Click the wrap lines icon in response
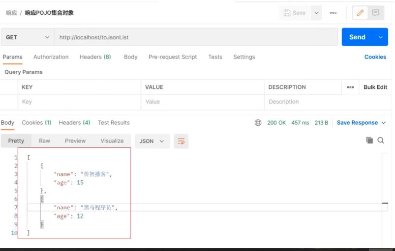Image resolution: width=395 pixels, height=251 pixels. [x=181, y=141]
